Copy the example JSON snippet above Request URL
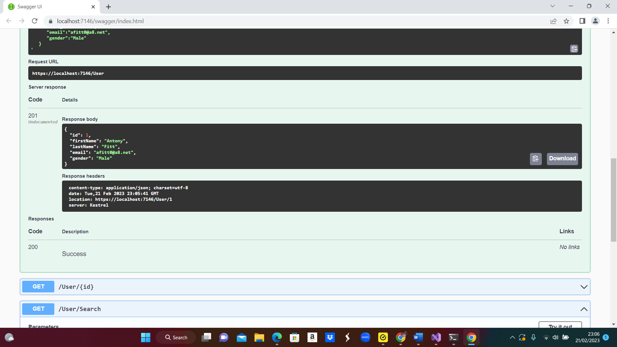617x347 pixels. click(574, 49)
